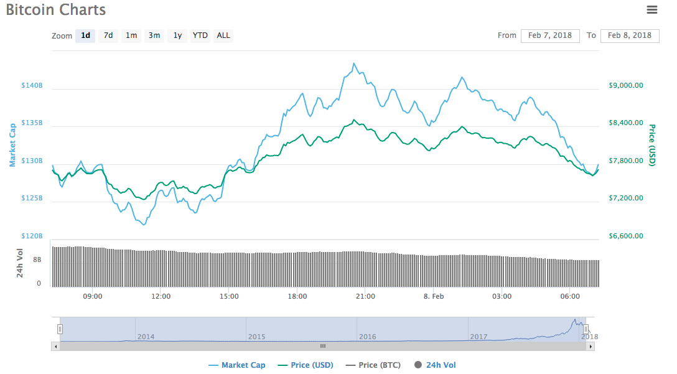This screenshot has height=374, width=677.
Task: Click the 06:00 time axis label
Action: (x=570, y=296)
